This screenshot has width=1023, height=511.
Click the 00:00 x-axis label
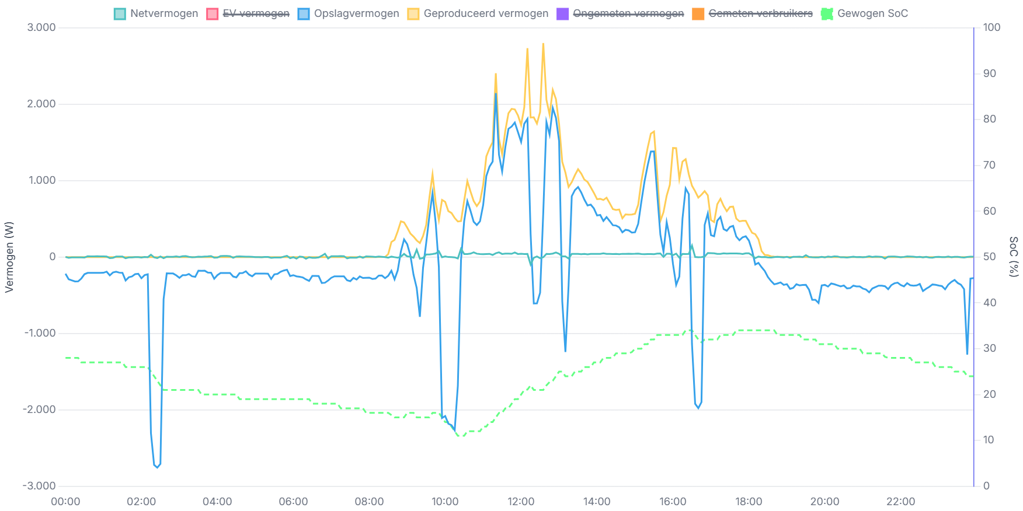(65, 502)
